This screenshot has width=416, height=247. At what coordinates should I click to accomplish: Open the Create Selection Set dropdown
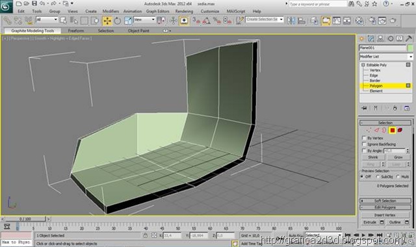point(265,19)
